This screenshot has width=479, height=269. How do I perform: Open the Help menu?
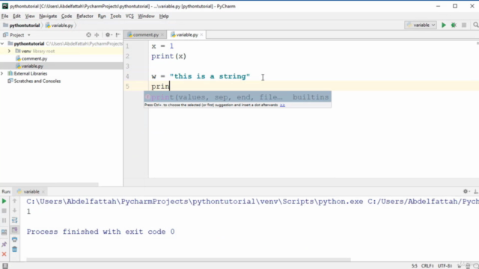click(x=164, y=16)
